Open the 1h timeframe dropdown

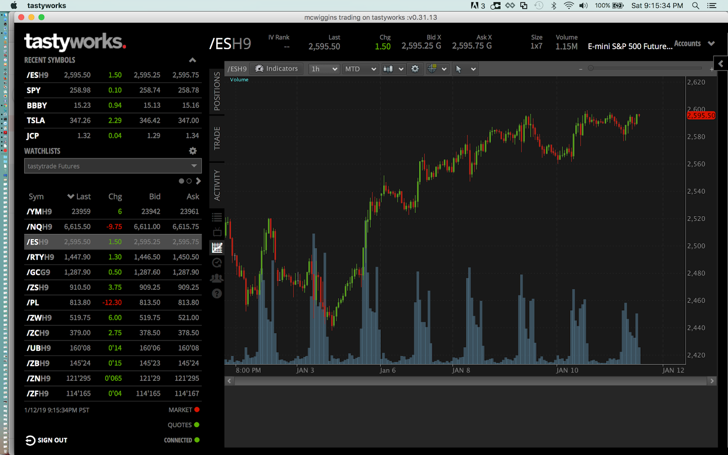pos(324,69)
